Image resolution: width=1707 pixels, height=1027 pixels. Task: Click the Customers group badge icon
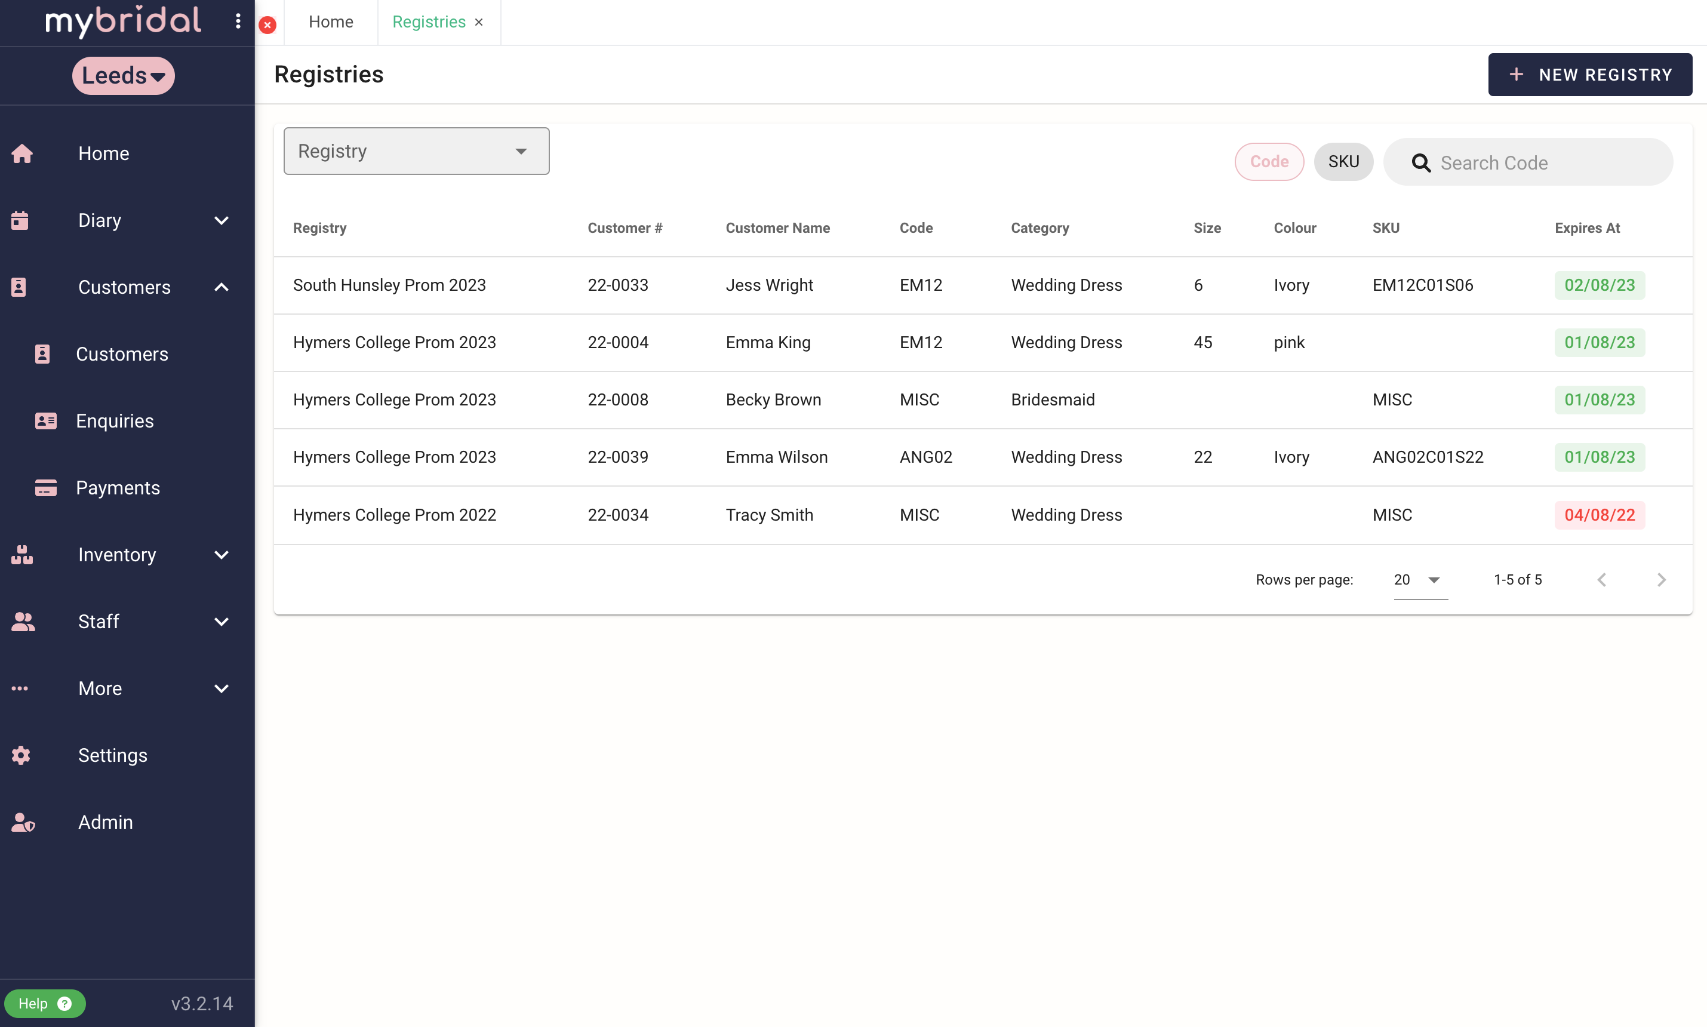tap(19, 287)
